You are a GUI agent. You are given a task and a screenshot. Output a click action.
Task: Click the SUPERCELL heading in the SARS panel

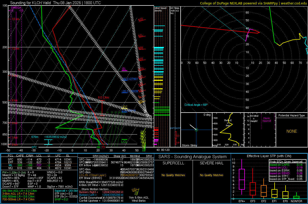pyautogui.click(x=173, y=163)
